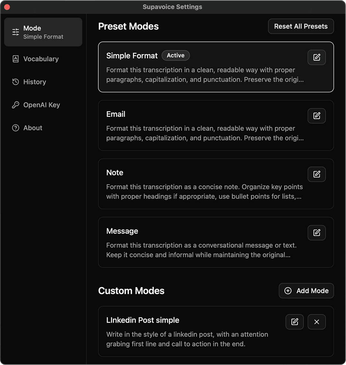The height and width of the screenshot is (365, 346).
Task: Open editor for the Note preset
Action: [x=316, y=174]
